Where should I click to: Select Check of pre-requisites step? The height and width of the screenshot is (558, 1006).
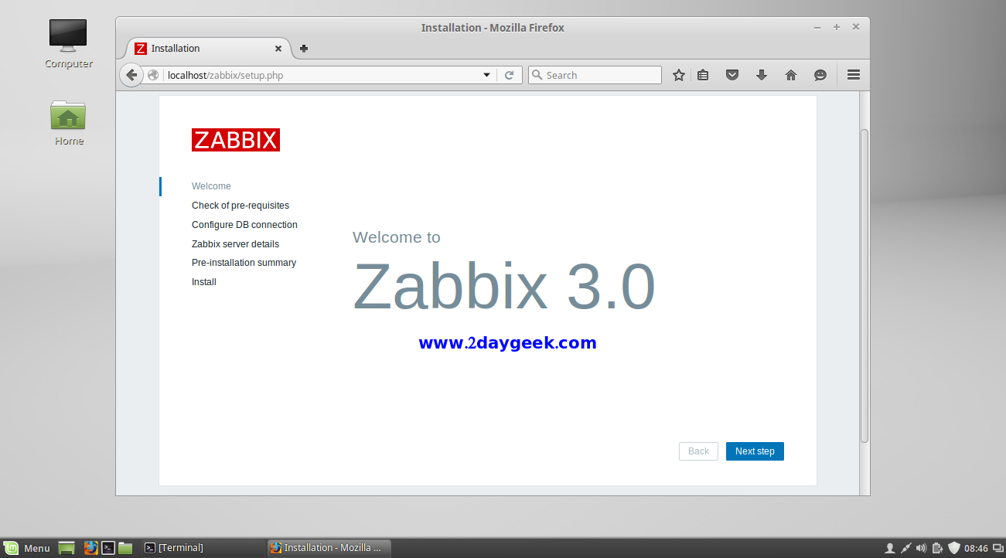(240, 206)
